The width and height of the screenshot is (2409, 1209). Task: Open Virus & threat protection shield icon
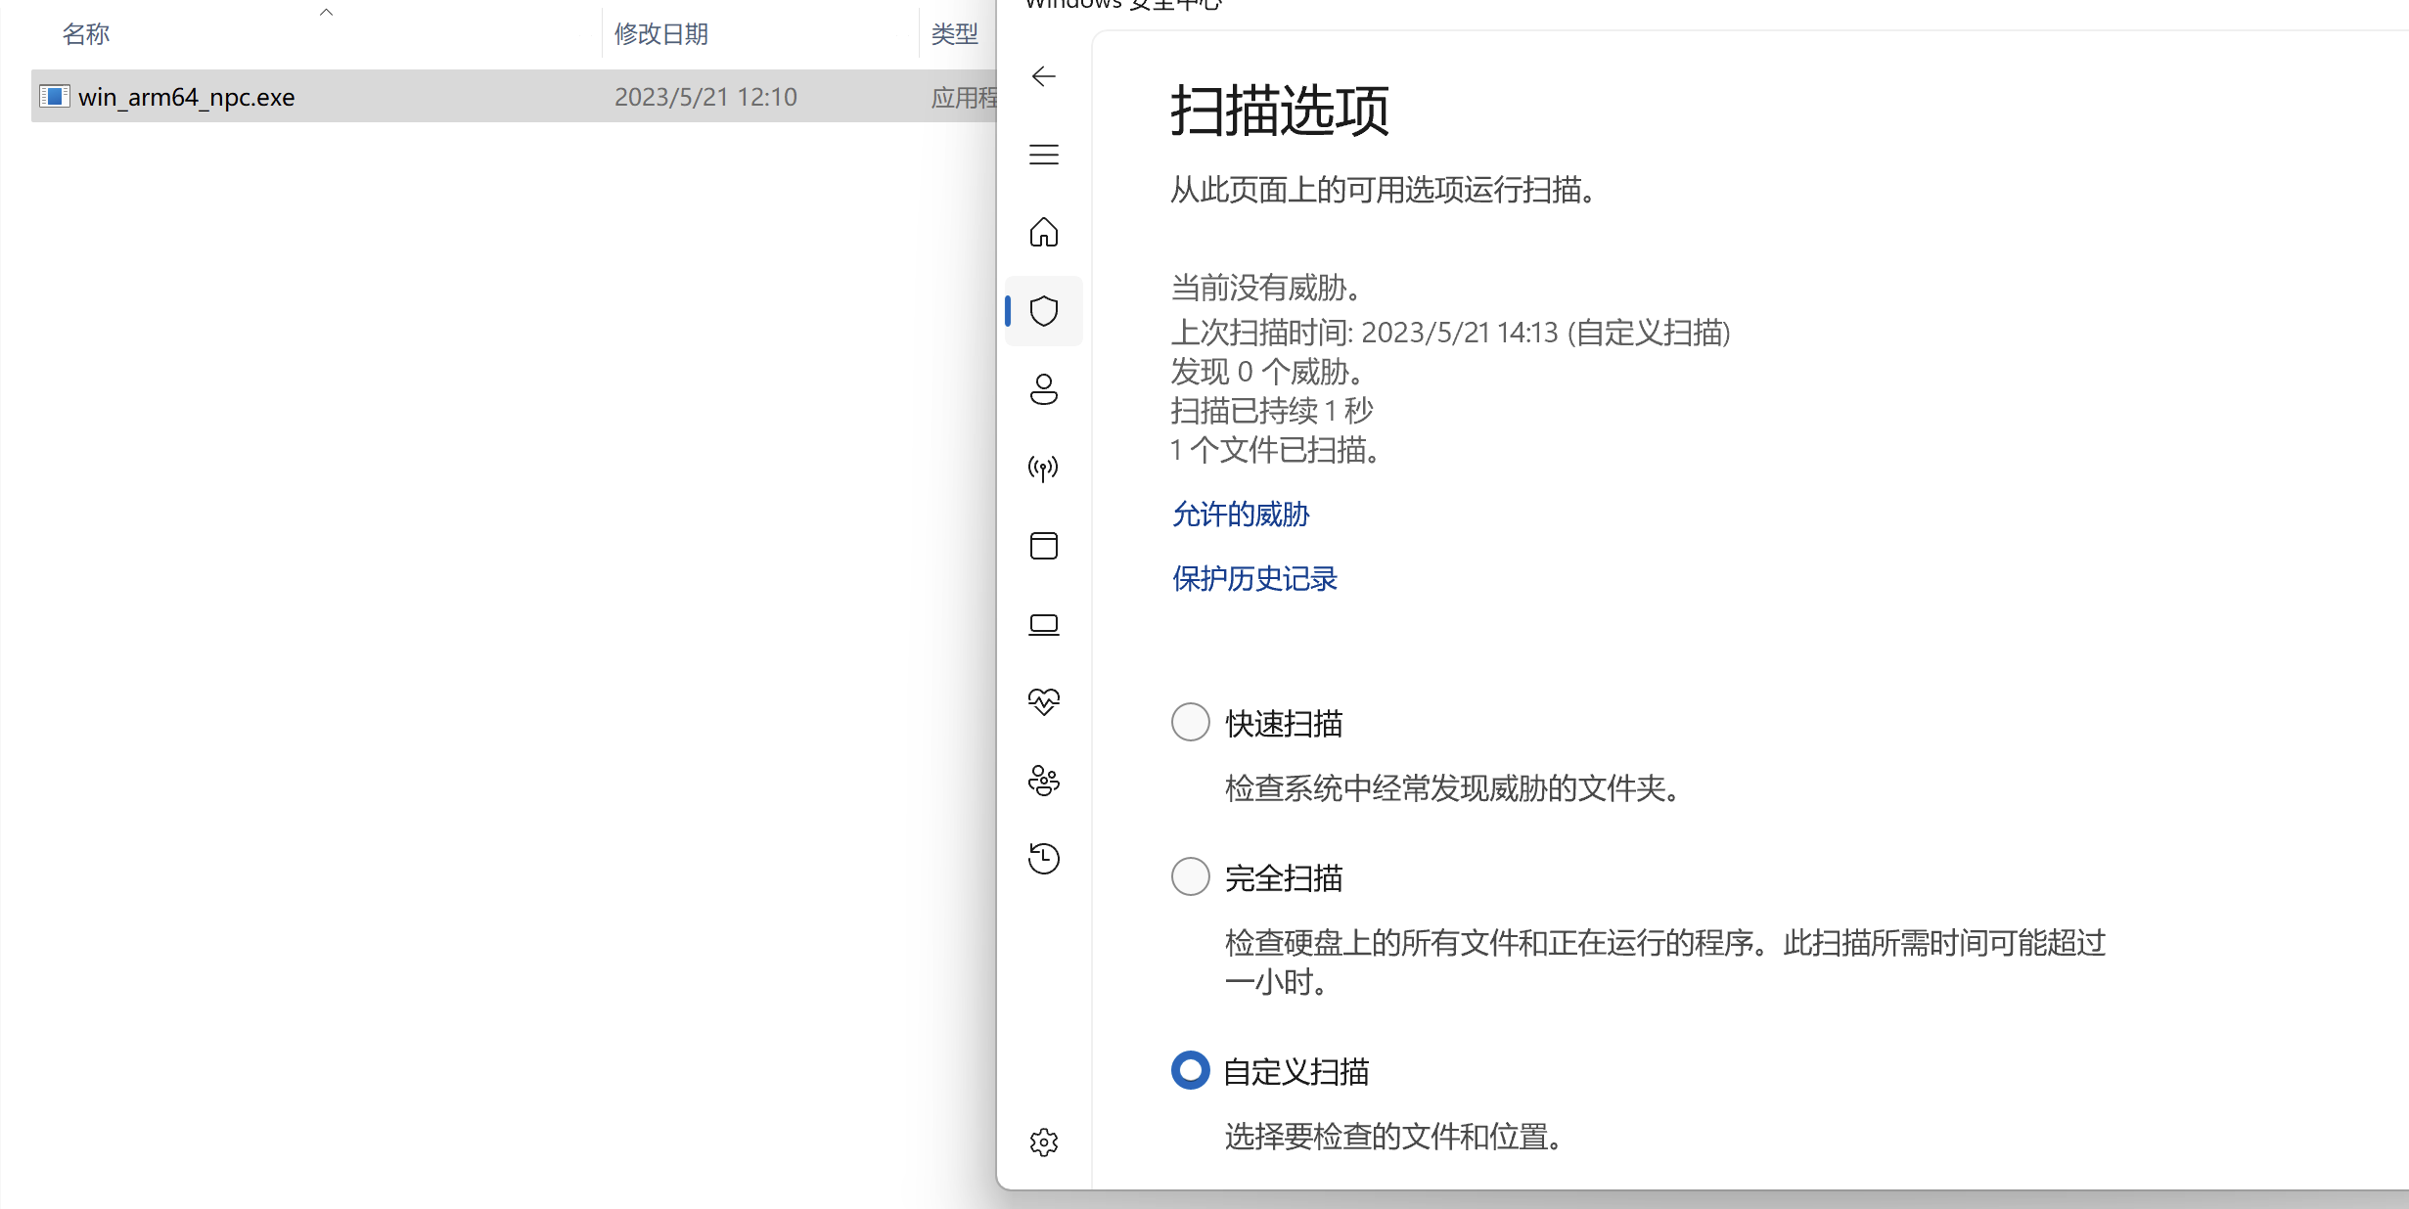pos(1043,311)
